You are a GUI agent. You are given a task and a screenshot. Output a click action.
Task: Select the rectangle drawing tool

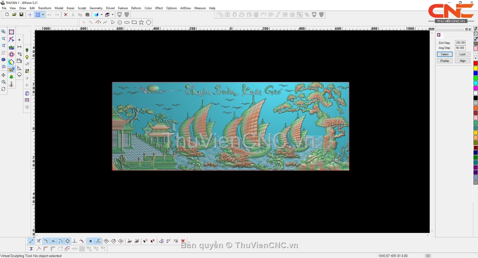[134, 22]
